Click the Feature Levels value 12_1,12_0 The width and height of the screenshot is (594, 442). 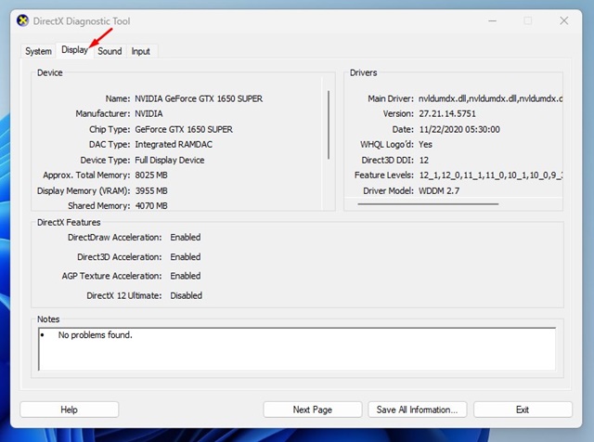pos(490,175)
